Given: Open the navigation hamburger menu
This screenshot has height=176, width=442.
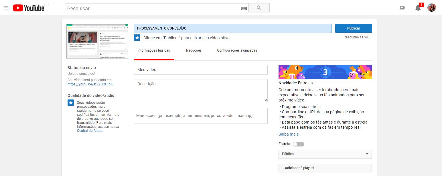Looking at the screenshot, I should (x=5, y=8).
